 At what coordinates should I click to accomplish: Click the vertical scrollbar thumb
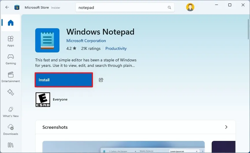tap(248, 29)
